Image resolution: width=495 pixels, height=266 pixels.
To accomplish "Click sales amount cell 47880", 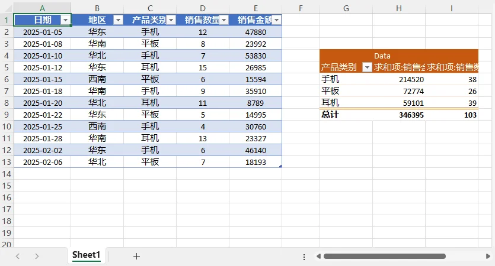I will click(256, 32).
